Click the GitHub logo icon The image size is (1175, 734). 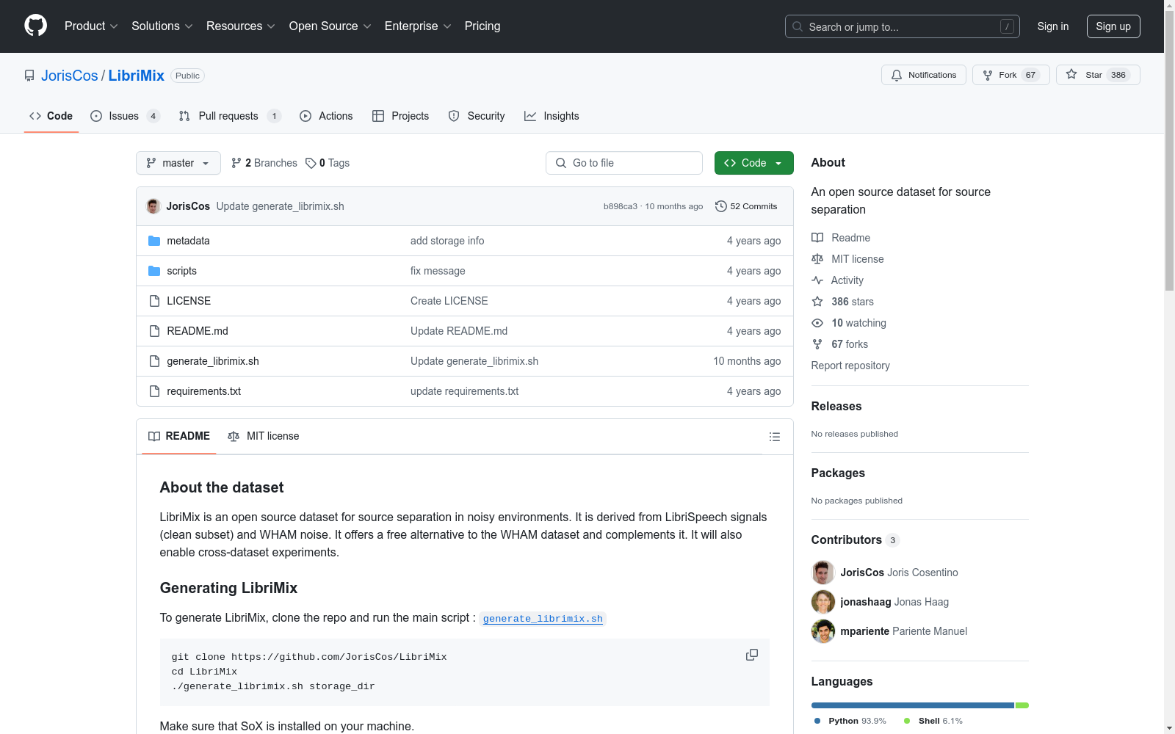pyautogui.click(x=35, y=26)
